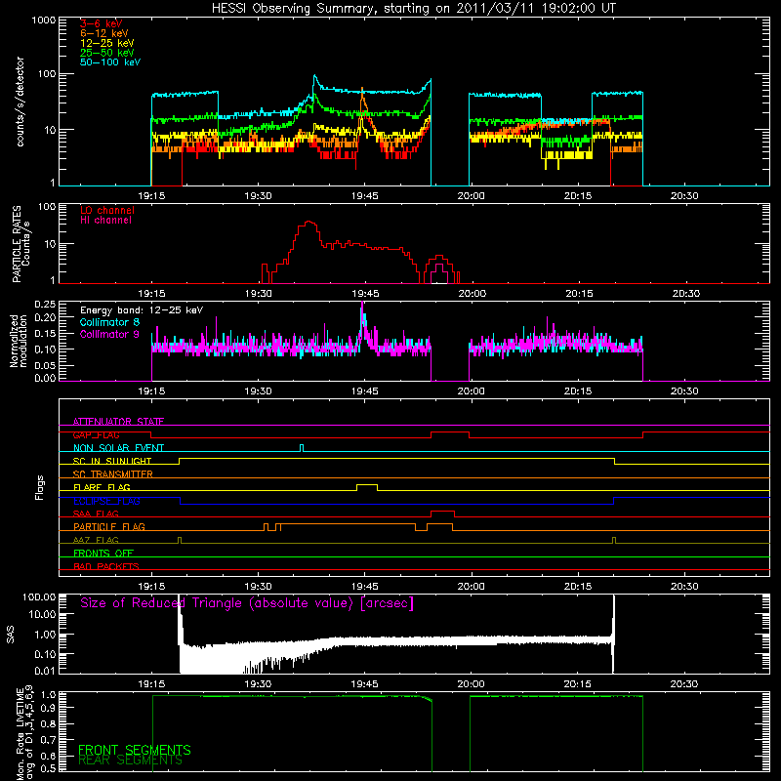Click the 'FRONT SEGMENTS' legend text
The height and width of the screenshot is (781, 781).
click(x=135, y=750)
